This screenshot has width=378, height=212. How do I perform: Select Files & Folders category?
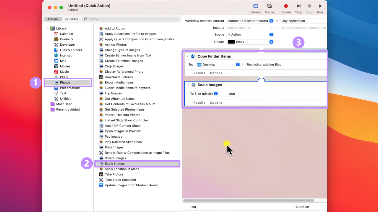tap(71, 50)
